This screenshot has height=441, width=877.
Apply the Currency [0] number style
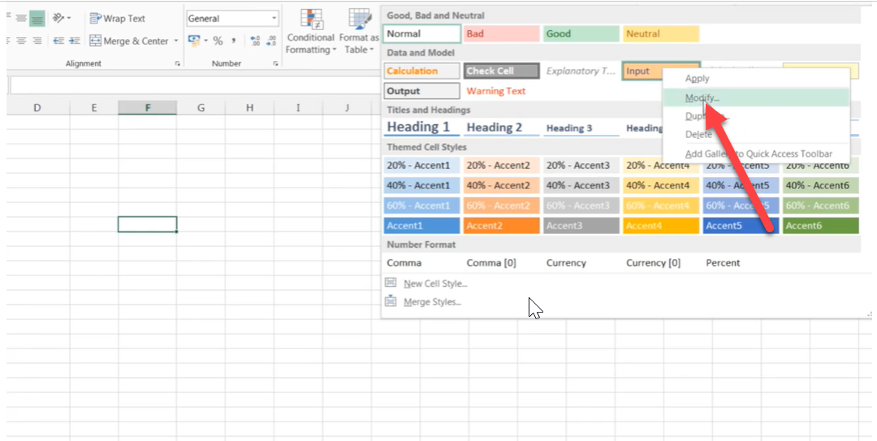coord(661,262)
